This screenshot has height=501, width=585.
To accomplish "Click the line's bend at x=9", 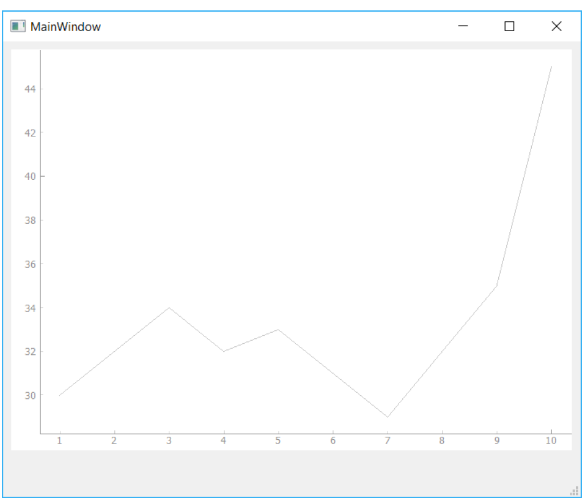I will 496,286.
